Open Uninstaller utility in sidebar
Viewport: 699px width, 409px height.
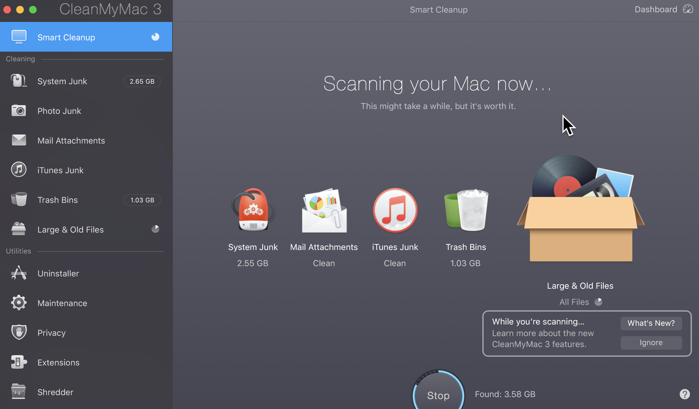point(58,274)
